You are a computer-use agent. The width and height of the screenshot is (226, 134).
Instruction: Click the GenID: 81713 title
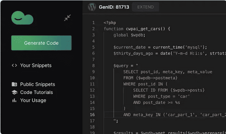click(x=114, y=7)
